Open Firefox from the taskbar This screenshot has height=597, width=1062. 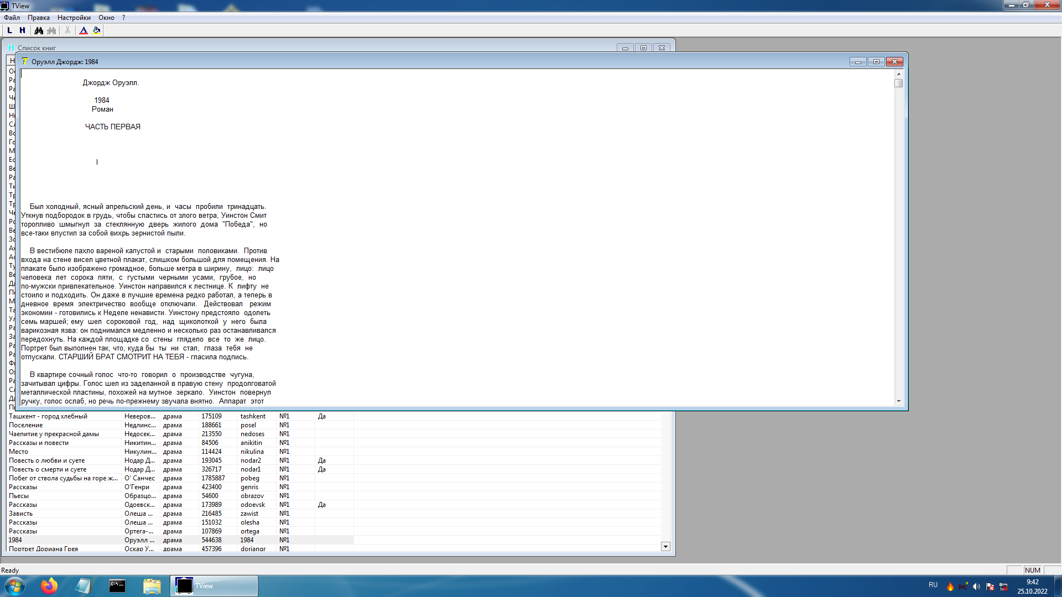[x=49, y=585]
